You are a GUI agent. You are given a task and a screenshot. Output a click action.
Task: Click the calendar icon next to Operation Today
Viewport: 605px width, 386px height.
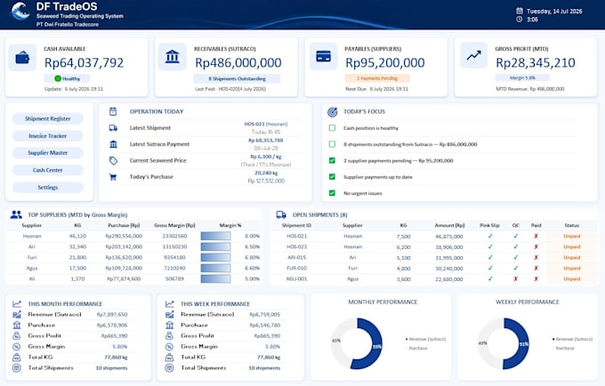coord(113,111)
